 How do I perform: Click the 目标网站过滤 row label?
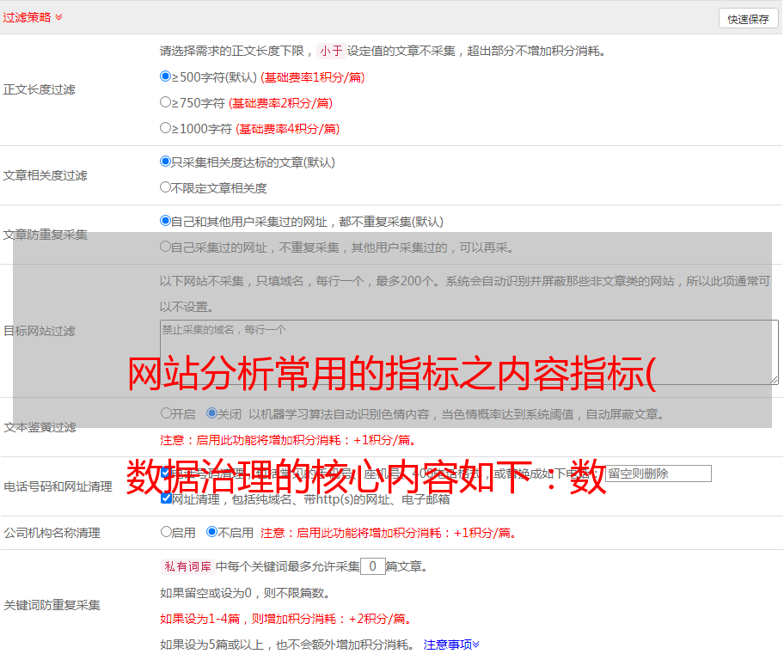tap(39, 331)
